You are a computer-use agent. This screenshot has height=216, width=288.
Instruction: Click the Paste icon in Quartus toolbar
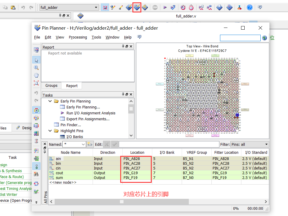[13, 7]
